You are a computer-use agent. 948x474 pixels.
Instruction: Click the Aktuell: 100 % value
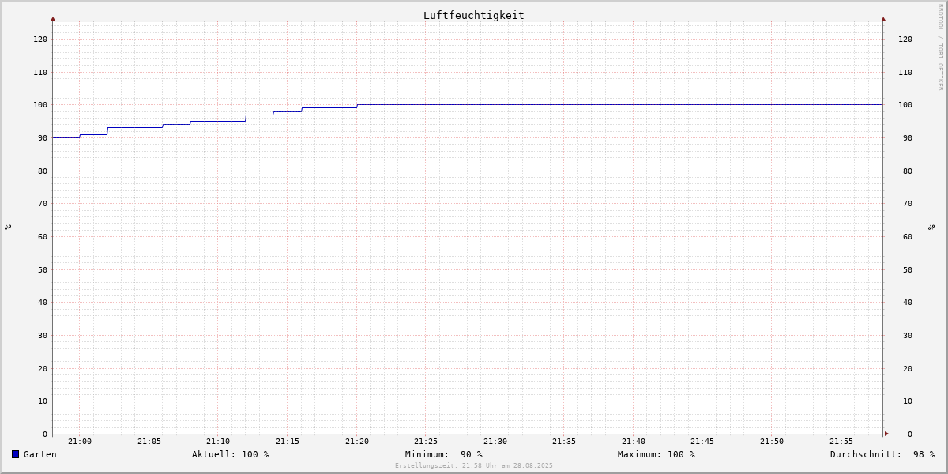[231, 454]
